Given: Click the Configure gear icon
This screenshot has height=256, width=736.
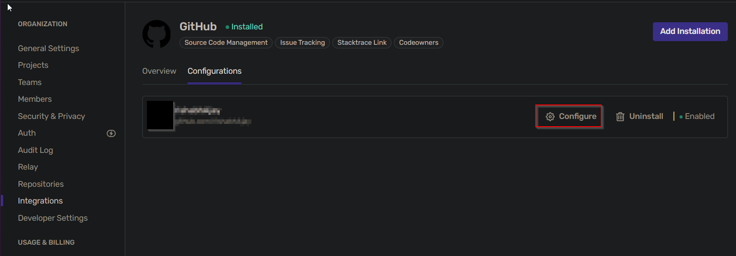Looking at the screenshot, I should click(550, 117).
